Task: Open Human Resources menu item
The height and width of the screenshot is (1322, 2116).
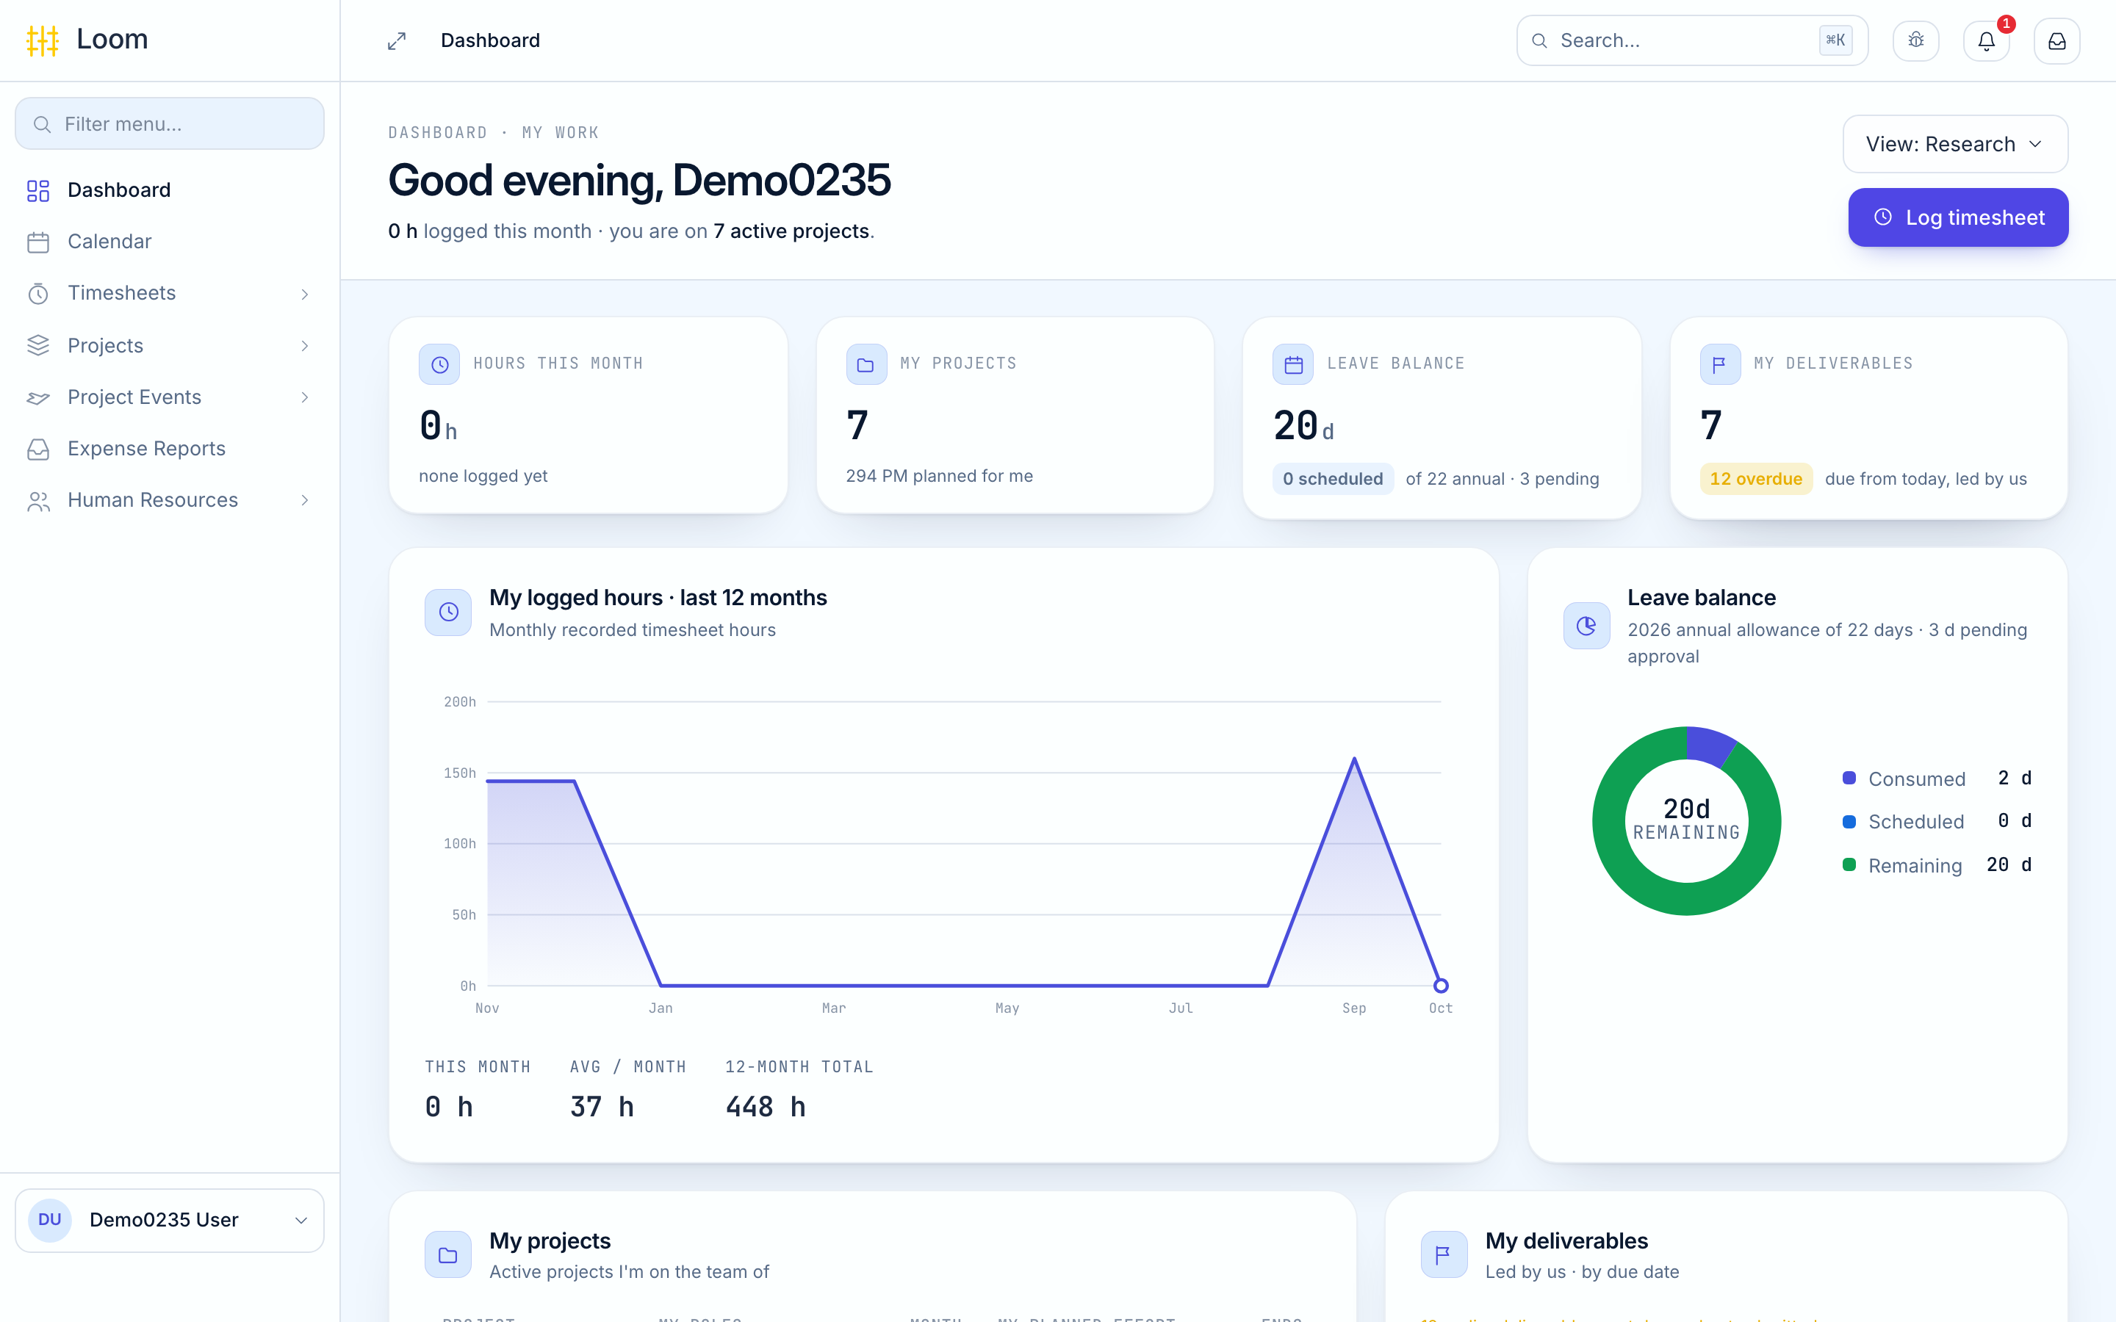Action: click(170, 500)
